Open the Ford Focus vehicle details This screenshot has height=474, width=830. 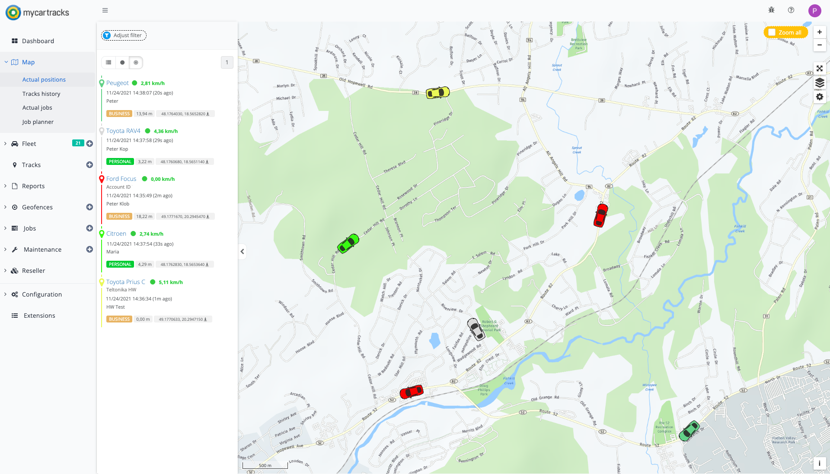121,178
